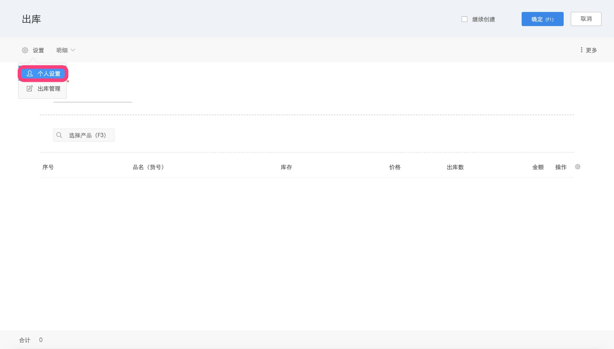Viewport: 614px width, 349px height.
Task: Click the edit pencil icon beside 出库管理
Action: tap(29, 89)
